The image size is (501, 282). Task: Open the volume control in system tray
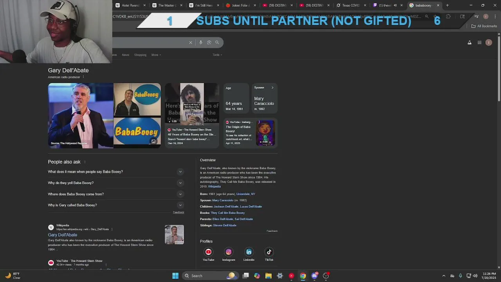[475, 276]
